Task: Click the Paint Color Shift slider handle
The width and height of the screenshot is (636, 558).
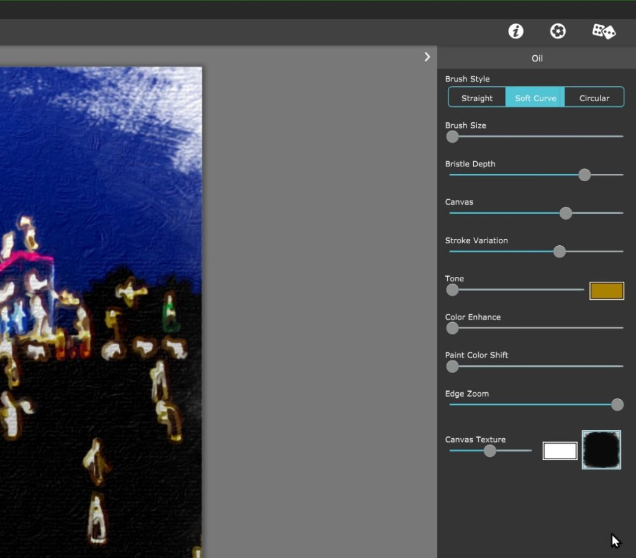Action: [x=452, y=367]
